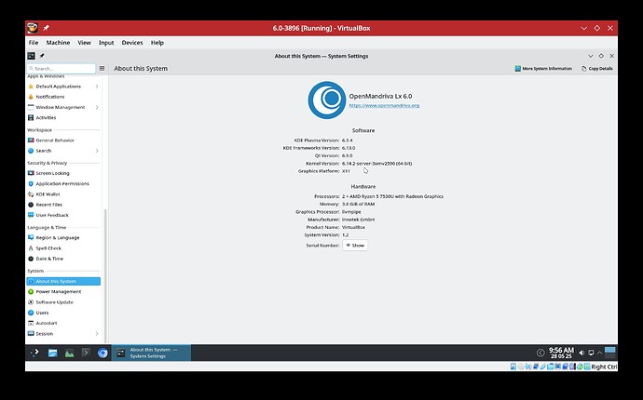Click the Graphics Processor value llvmpipe
This screenshot has width=643, height=400.
click(x=351, y=212)
